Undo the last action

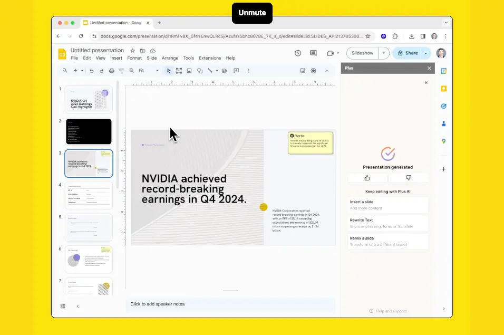[x=92, y=71]
